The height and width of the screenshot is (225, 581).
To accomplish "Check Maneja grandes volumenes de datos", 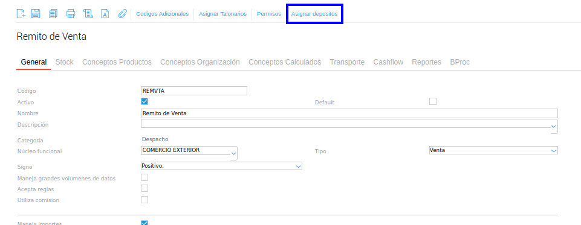I will (144, 177).
